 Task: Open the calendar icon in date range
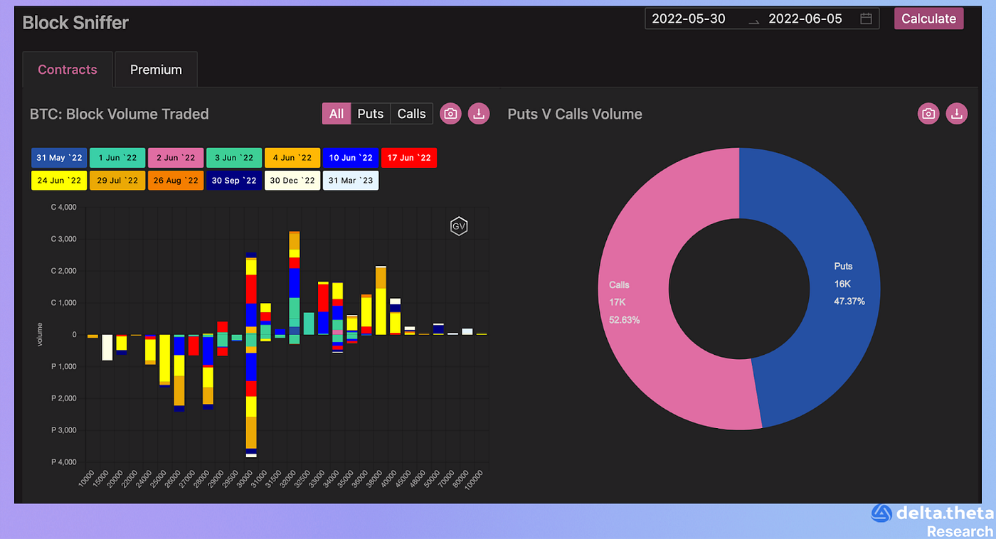(866, 19)
